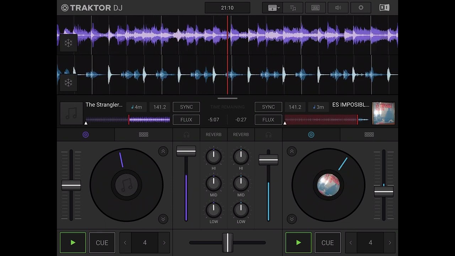The width and height of the screenshot is (455, 256).
Task: Open the settings gear icon
Action: coord(361,8)
